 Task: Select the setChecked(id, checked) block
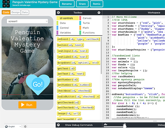(76, 108)
